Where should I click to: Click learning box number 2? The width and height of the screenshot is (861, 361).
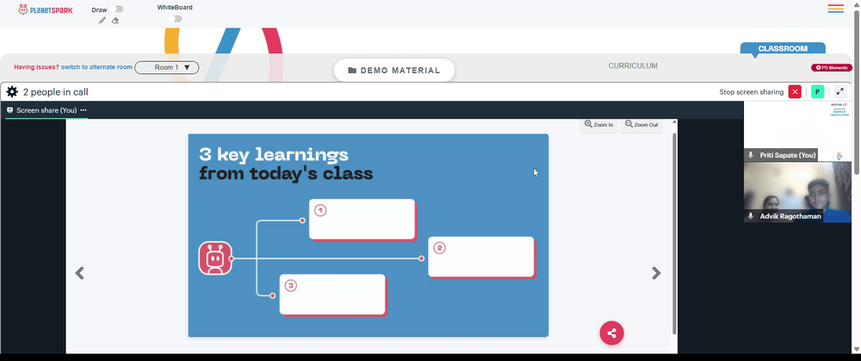click(x=481, y=257)
